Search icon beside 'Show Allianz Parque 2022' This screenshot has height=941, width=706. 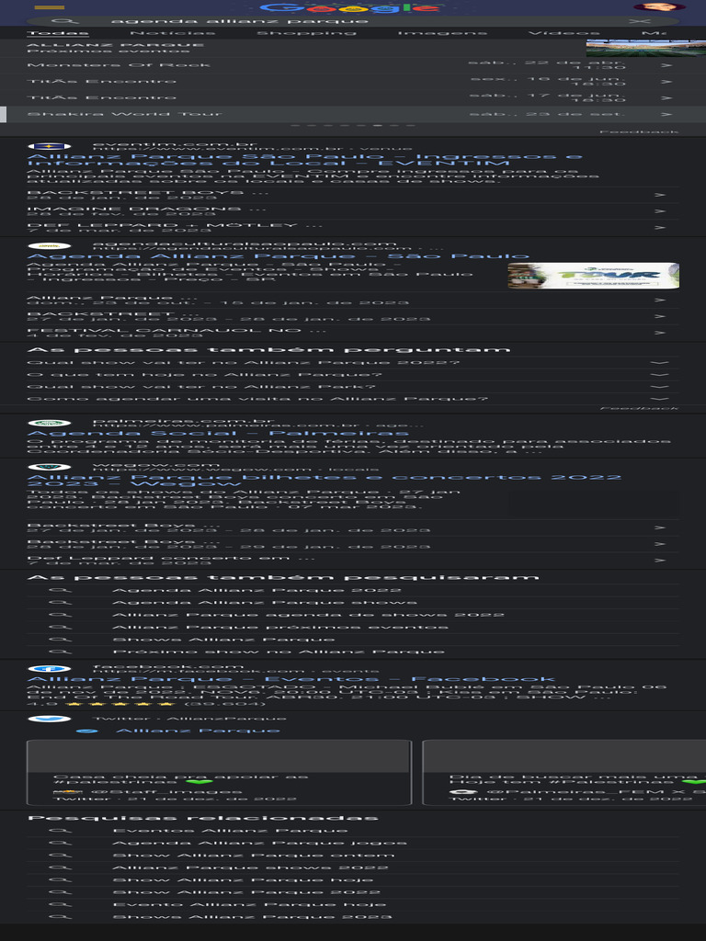pos(60,891)
